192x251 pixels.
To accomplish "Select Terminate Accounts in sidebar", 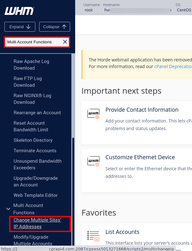I will pyautogui.click(x=35, y=151).
